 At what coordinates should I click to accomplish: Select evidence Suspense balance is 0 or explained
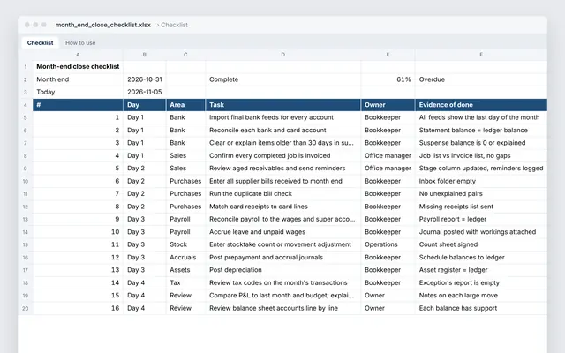481,143
